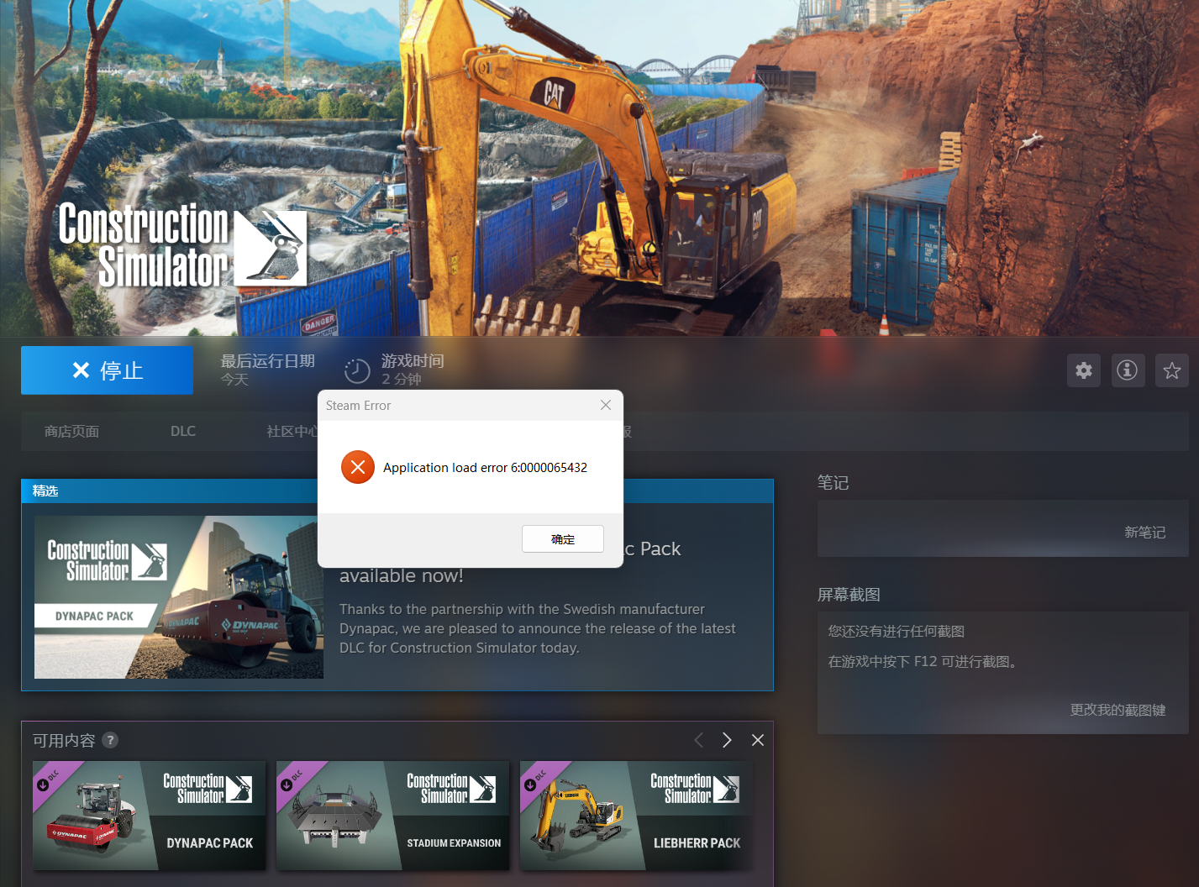Confirm error with 确定 button

[x=563, y=539]
